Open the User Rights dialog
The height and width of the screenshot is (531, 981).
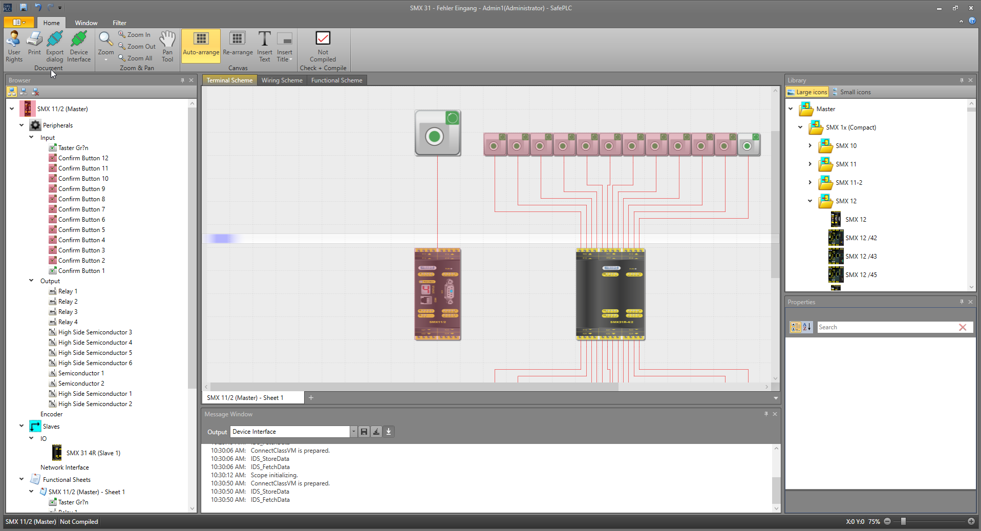click(x=14, y=46)
